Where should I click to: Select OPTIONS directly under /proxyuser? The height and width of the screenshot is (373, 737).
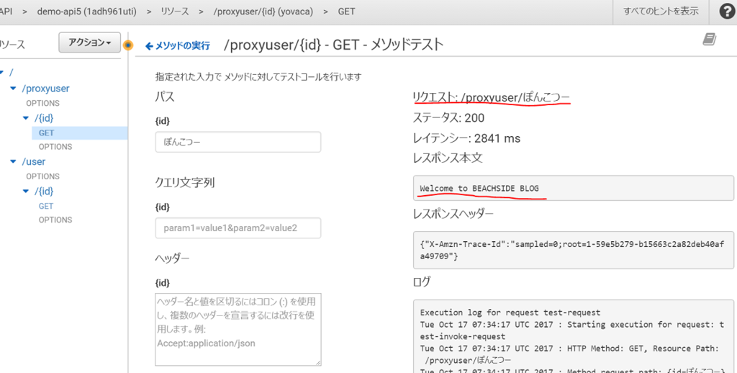[42, 104]
